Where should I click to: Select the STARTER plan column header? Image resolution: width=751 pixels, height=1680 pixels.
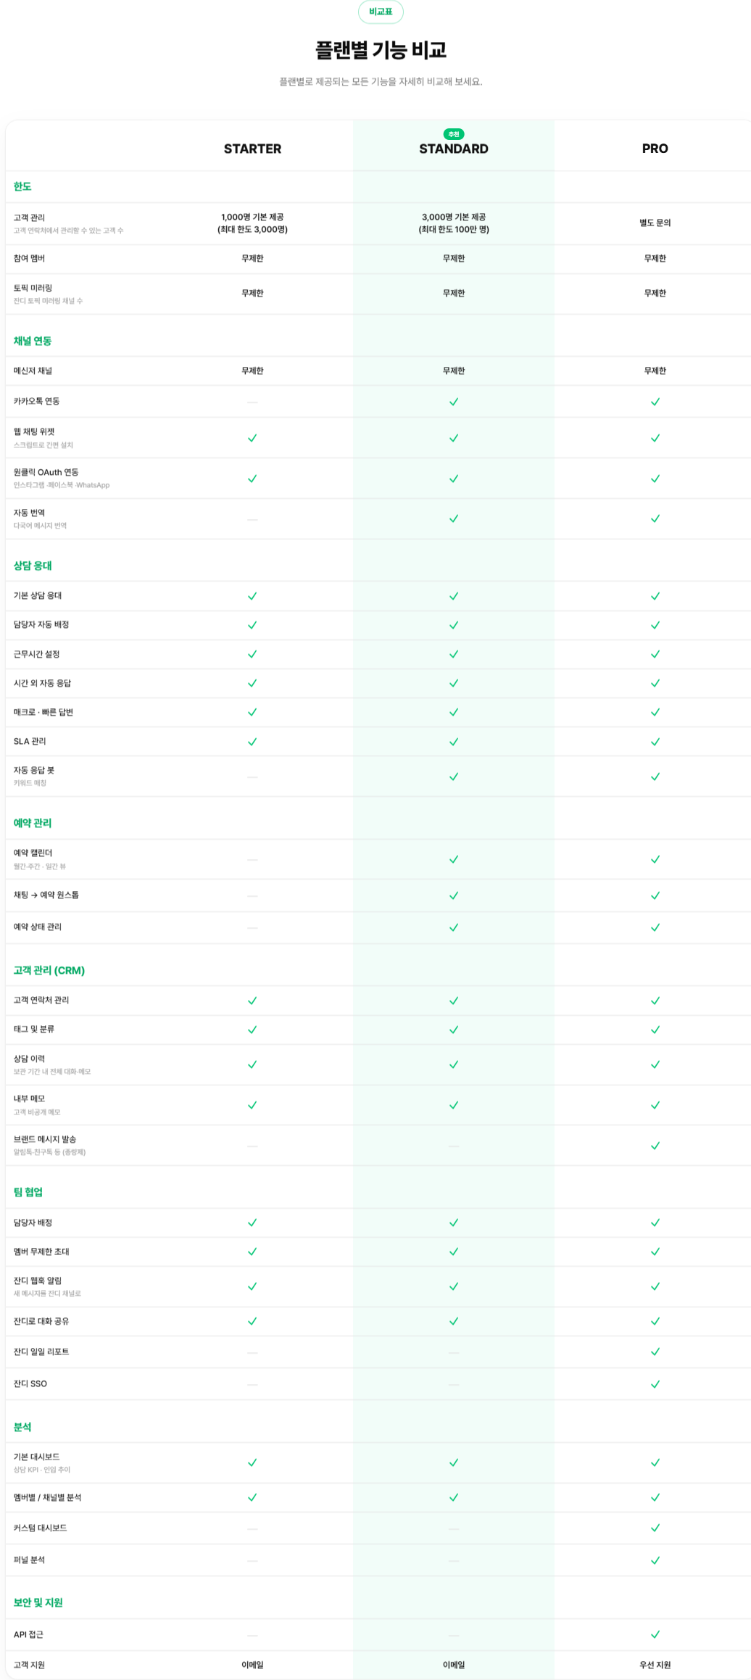[252, 149]
